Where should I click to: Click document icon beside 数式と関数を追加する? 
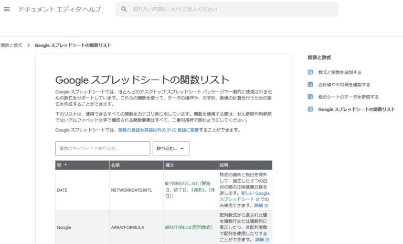click(x=311, y=72)
